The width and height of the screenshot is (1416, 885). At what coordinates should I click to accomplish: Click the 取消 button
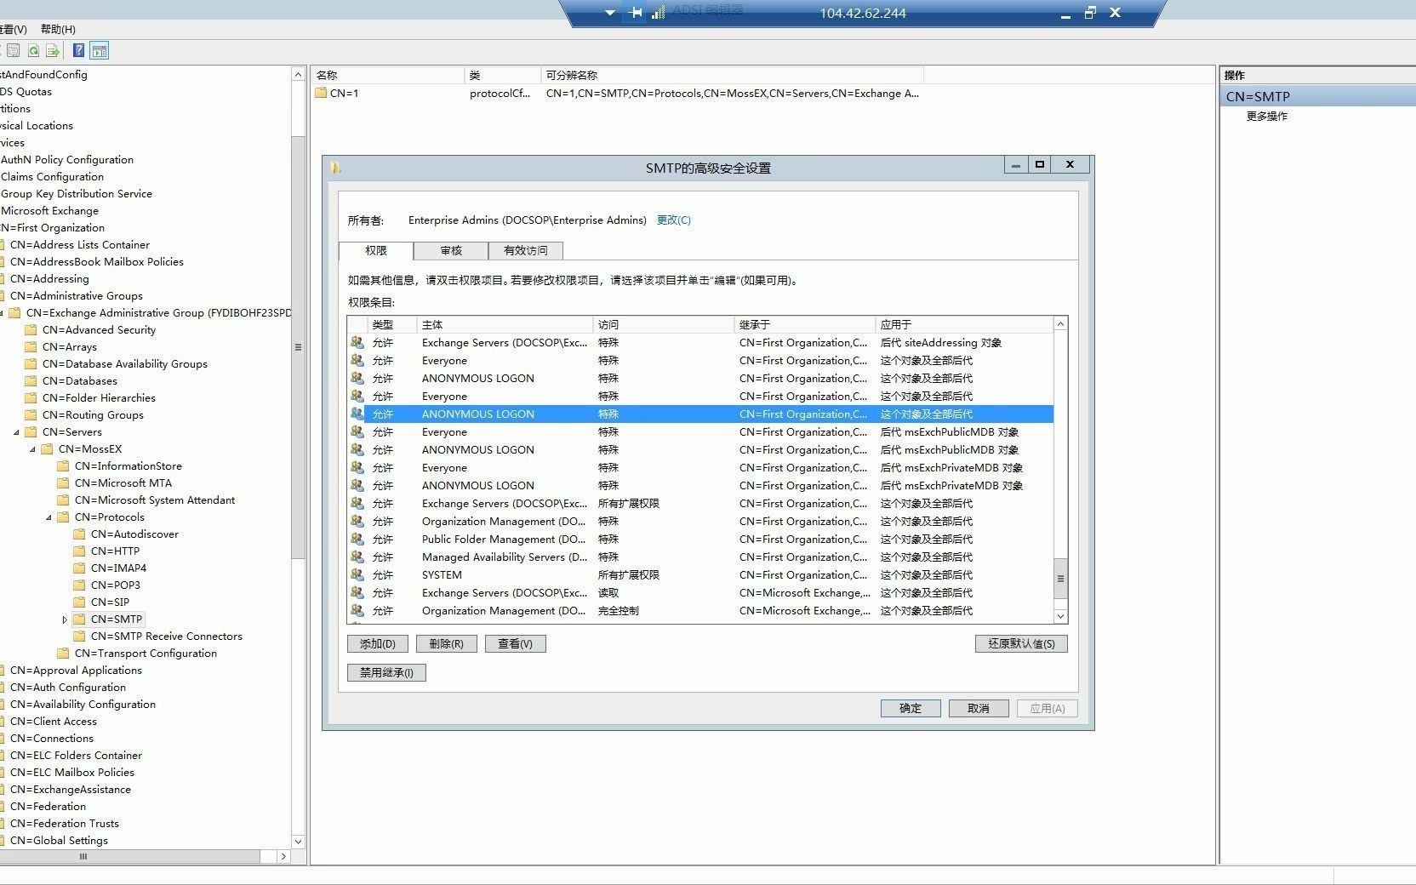point(979,708)
